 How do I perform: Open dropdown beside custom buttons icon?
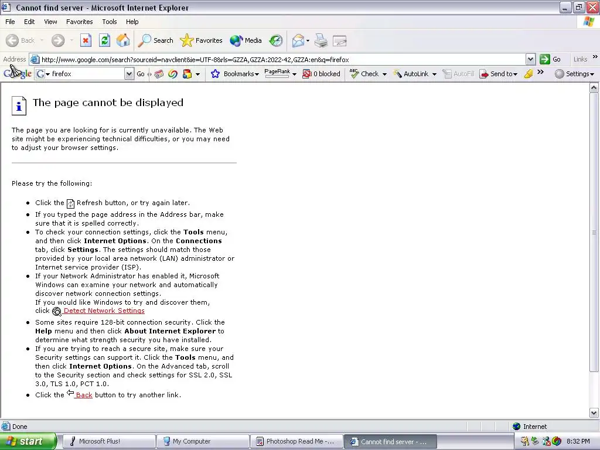(197, 74)
